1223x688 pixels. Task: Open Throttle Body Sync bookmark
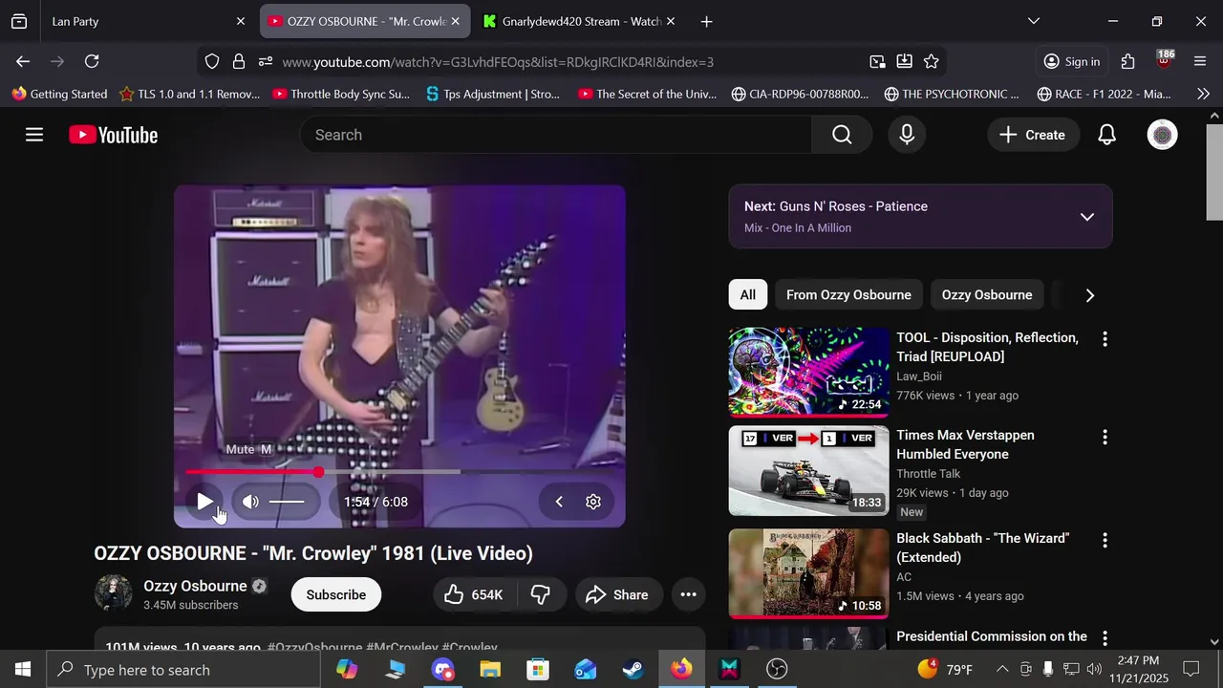coord(341,94)
